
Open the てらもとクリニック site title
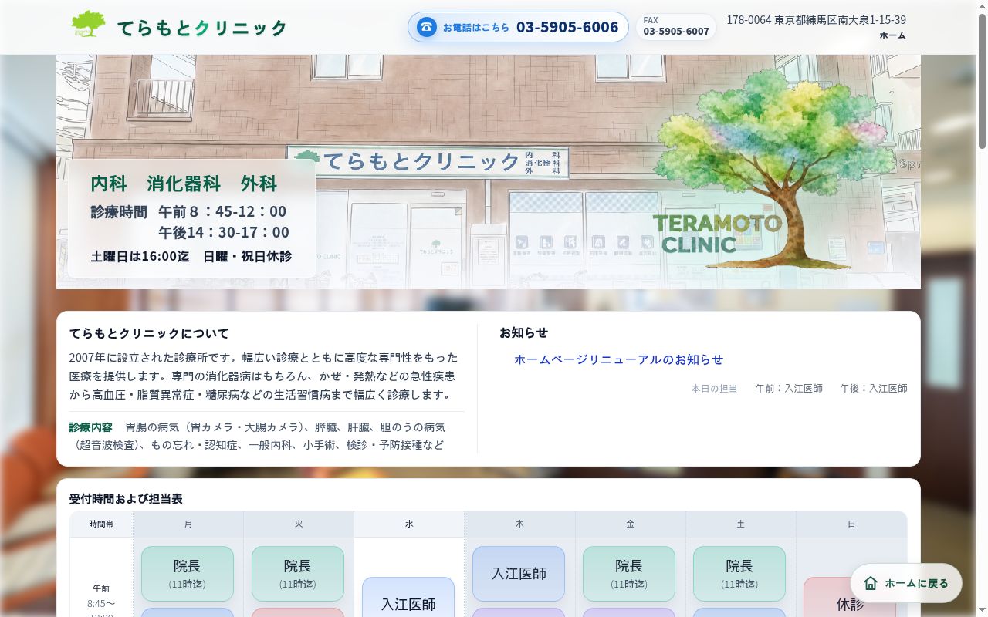tap(201, 28)
